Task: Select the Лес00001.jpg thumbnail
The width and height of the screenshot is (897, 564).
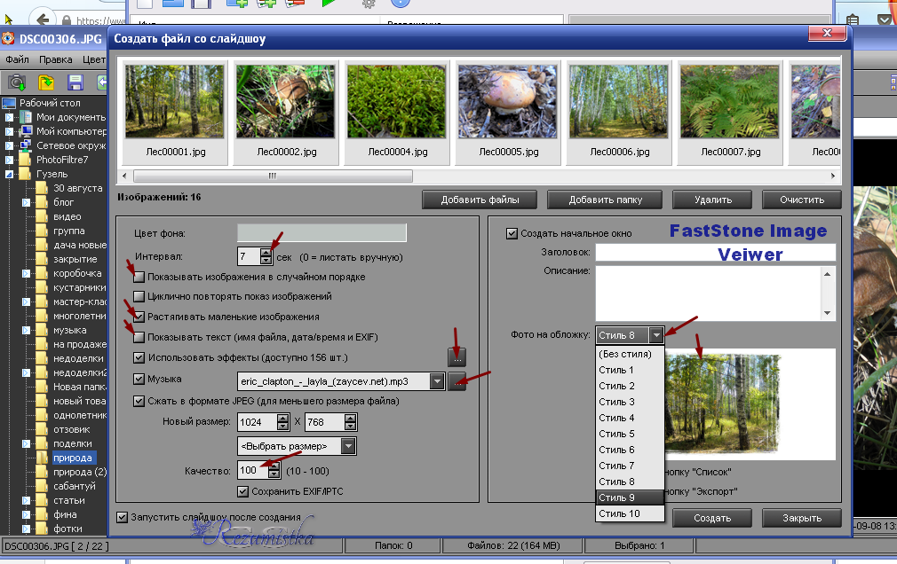Action: [175, 112]
